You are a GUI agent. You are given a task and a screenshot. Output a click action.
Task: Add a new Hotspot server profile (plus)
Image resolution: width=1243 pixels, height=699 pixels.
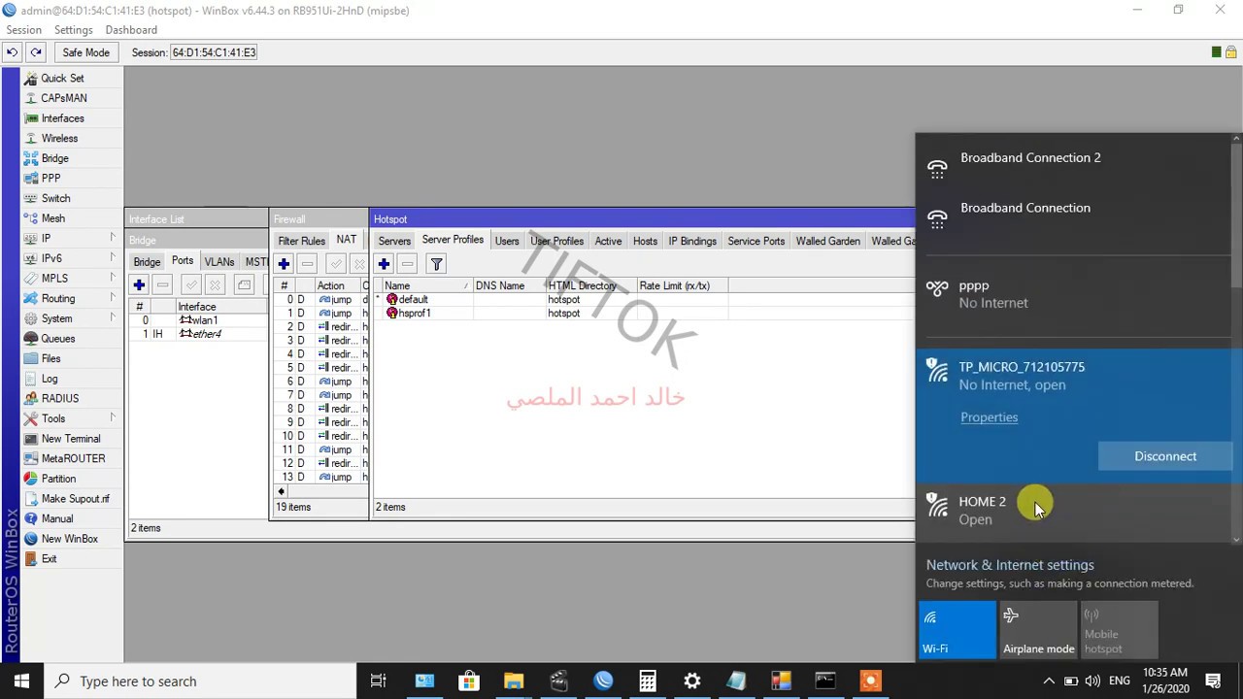(385, 264)
